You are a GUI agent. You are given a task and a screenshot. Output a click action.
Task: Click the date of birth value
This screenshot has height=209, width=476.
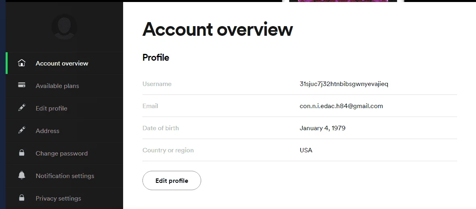coord(322,128)
